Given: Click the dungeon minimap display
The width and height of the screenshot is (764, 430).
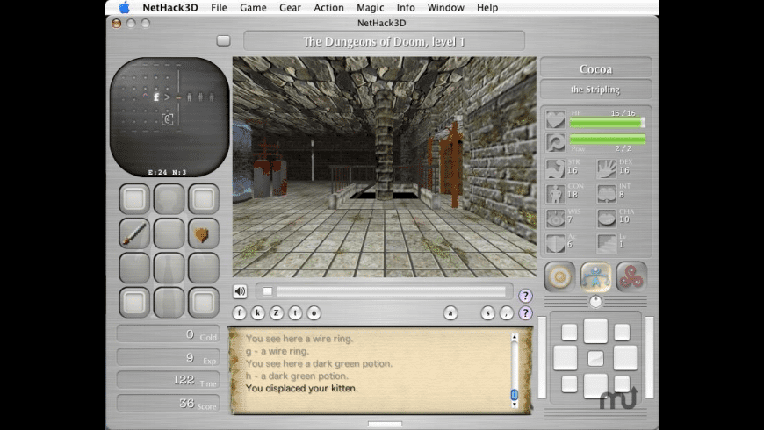Looking at the screenshot, I should [169, 117].
